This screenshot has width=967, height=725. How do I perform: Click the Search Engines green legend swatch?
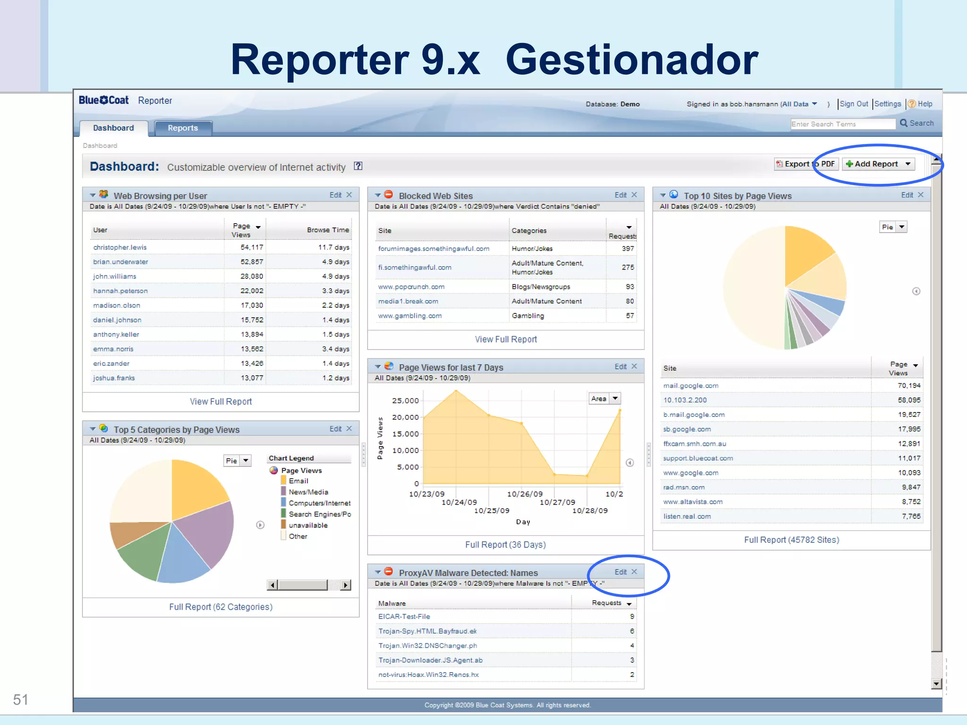click(283, 514)
